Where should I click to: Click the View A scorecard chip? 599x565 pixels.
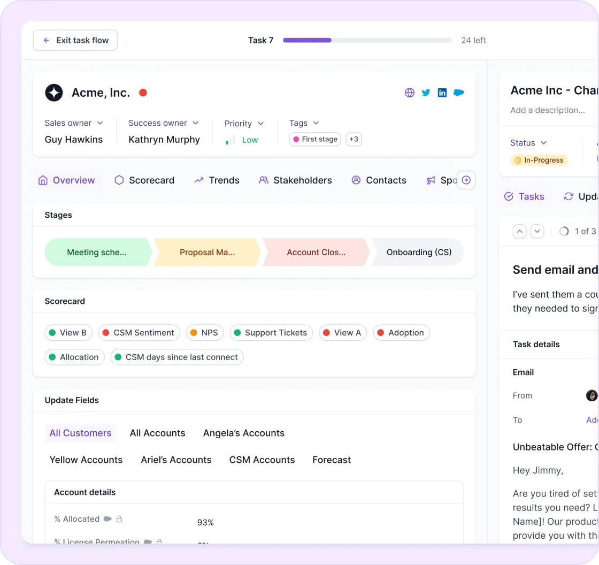343,333
